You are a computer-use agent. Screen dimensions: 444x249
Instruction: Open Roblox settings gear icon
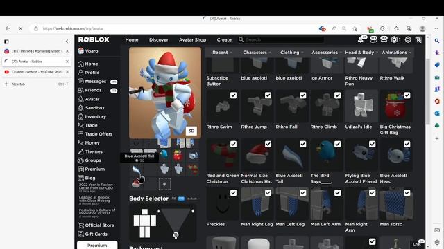408,40
